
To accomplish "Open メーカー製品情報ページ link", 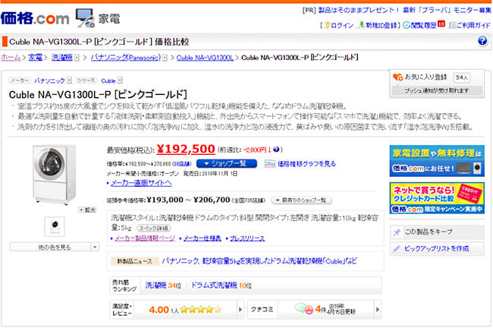I will click(x=145, y=238).
